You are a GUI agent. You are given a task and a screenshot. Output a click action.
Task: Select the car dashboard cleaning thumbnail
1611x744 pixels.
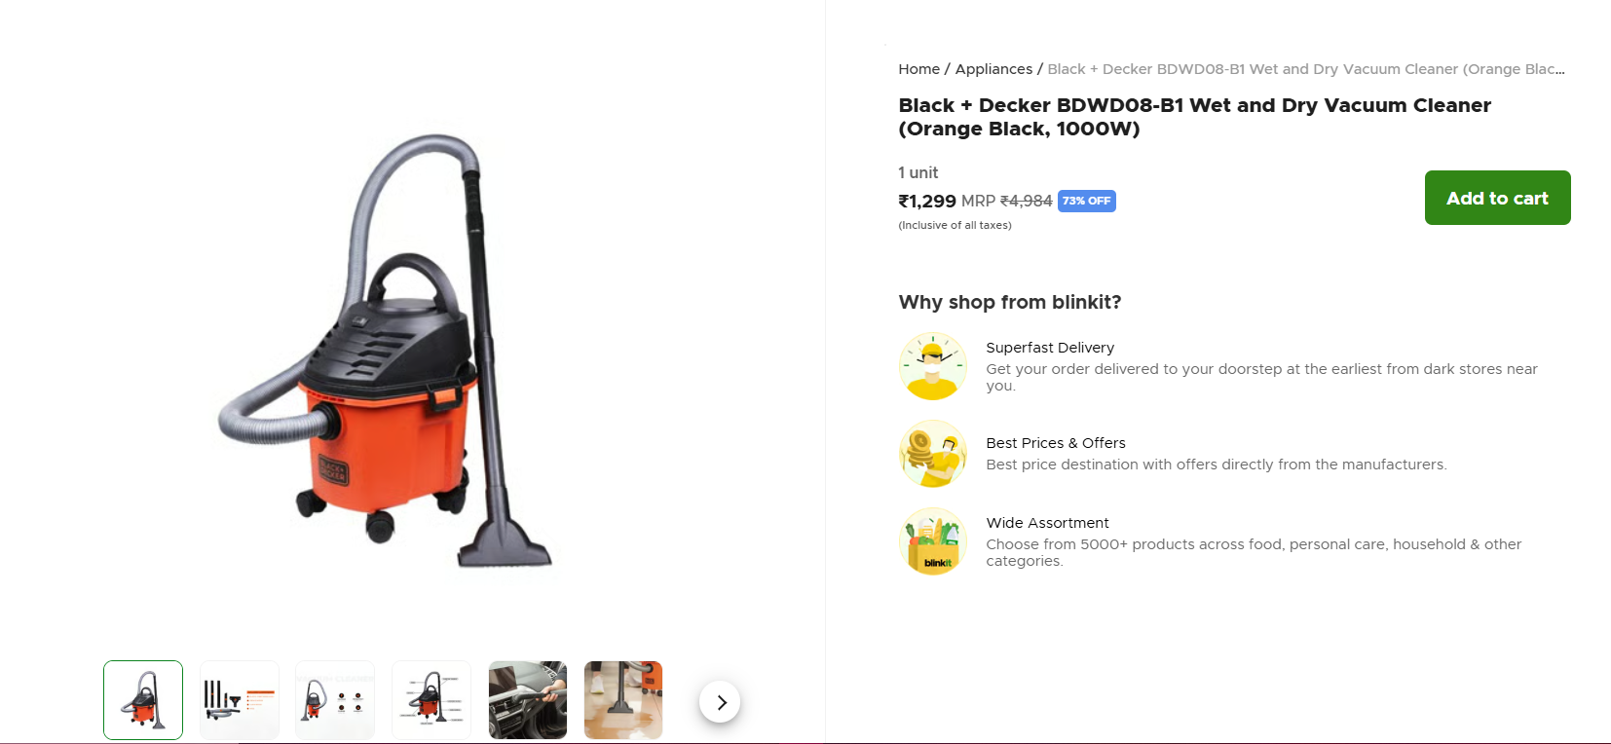[x=528, y=700]
